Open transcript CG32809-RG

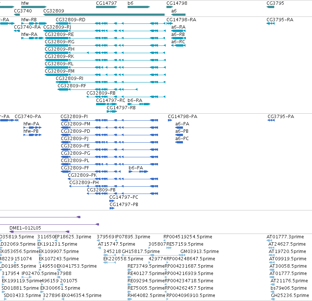point(59,42)
